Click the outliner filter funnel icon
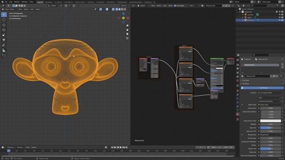The image size is (285, 160). 277,6
